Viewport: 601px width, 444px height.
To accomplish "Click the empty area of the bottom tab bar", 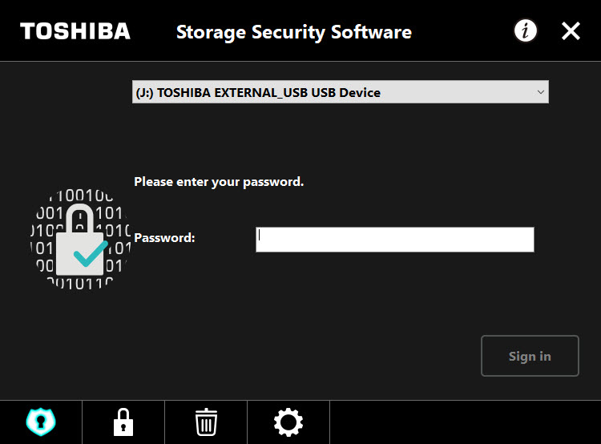I will click(x=465, y=422).
